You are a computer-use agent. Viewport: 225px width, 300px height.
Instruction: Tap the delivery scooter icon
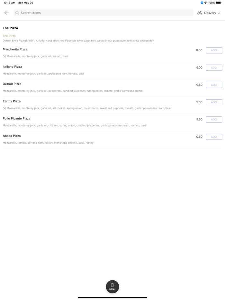coord(200,13)
